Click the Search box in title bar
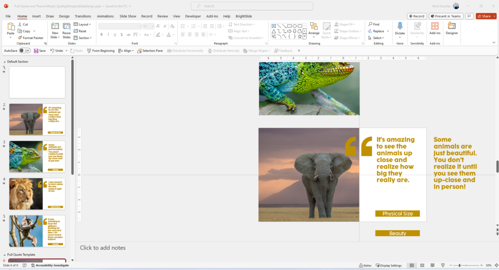 click(x=252, y=6)
